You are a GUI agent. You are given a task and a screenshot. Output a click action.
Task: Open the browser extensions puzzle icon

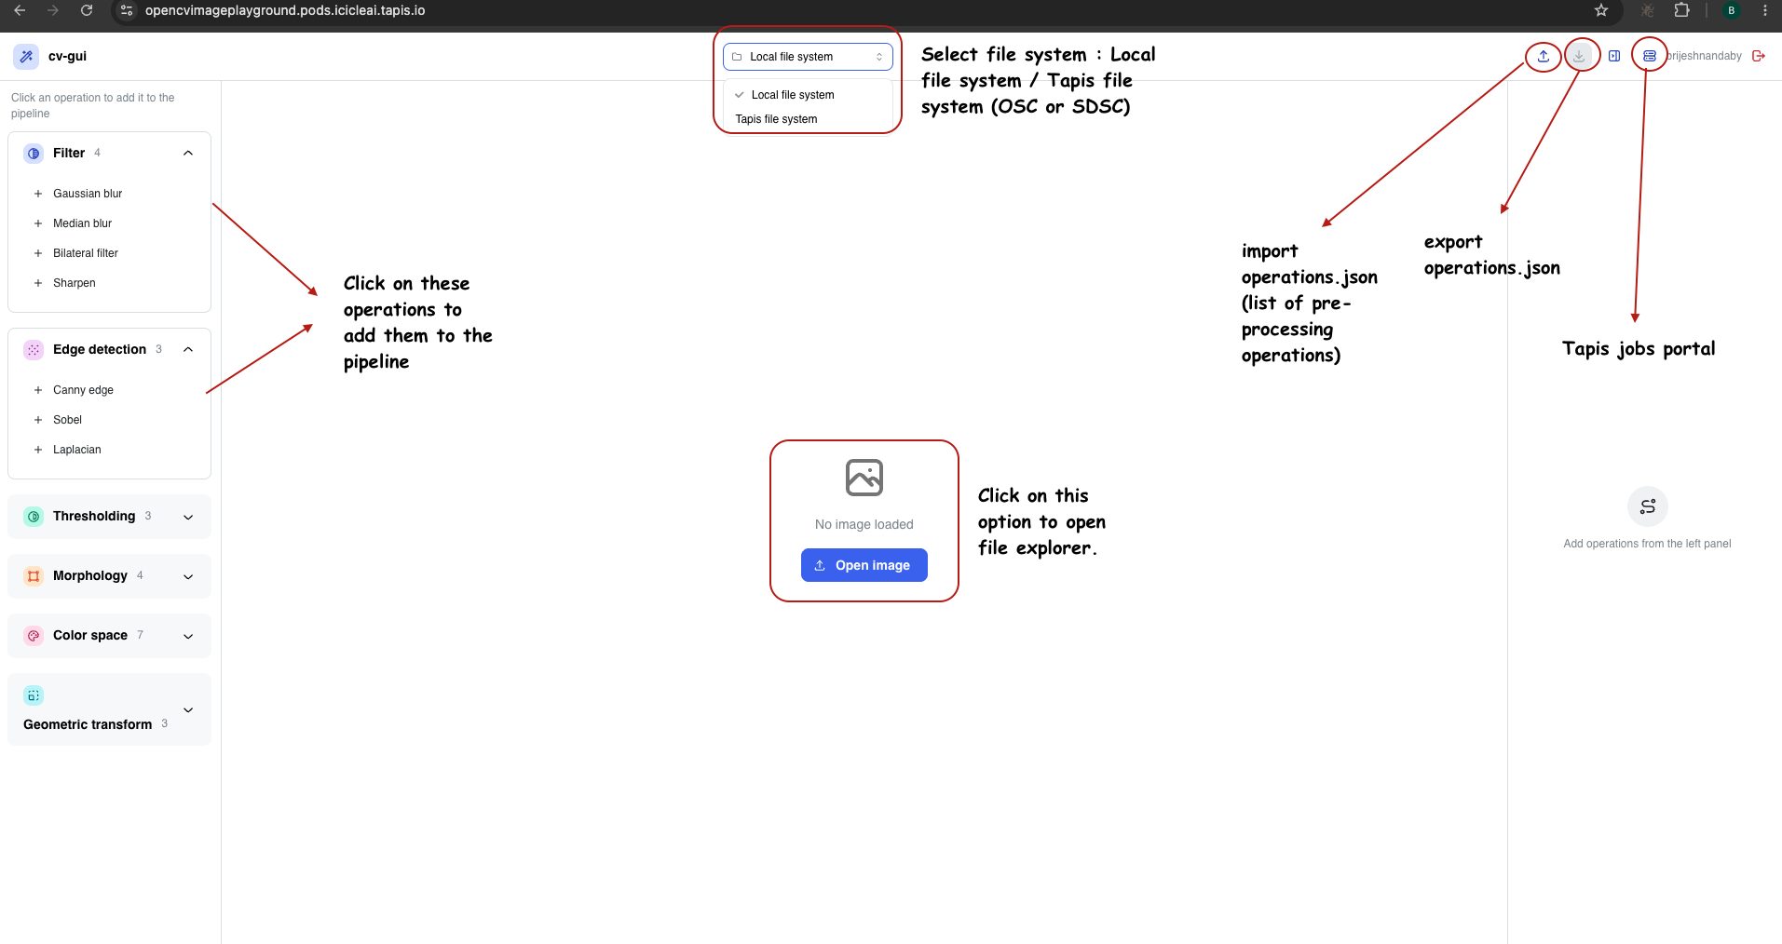[x=1681, y=10]
